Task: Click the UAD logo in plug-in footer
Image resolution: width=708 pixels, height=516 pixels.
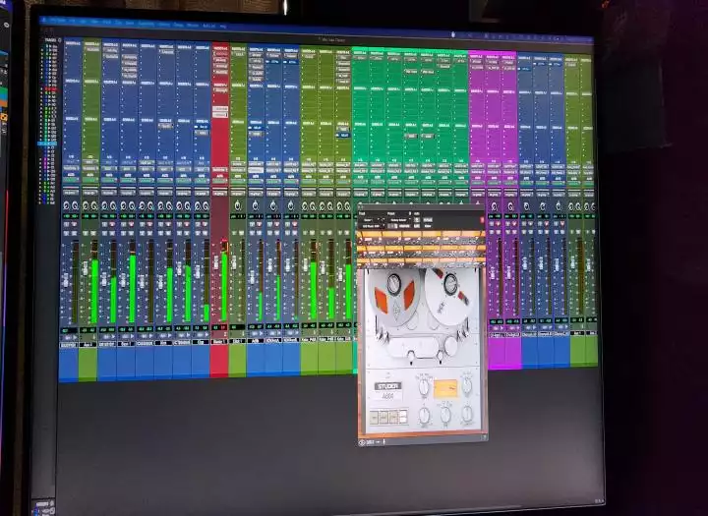Action: click(x=362, y=443)
